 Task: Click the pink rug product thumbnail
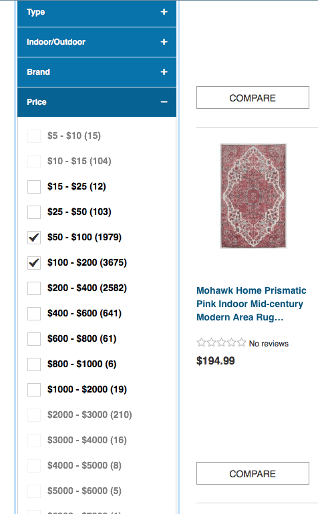point(253,196)
